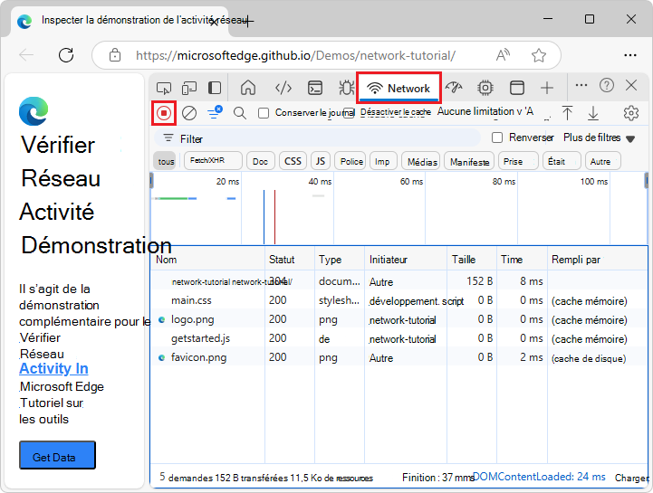The height and width of the screenshot is (493, 653).
Task: Select the Network tab
Action: pos(399,88)
